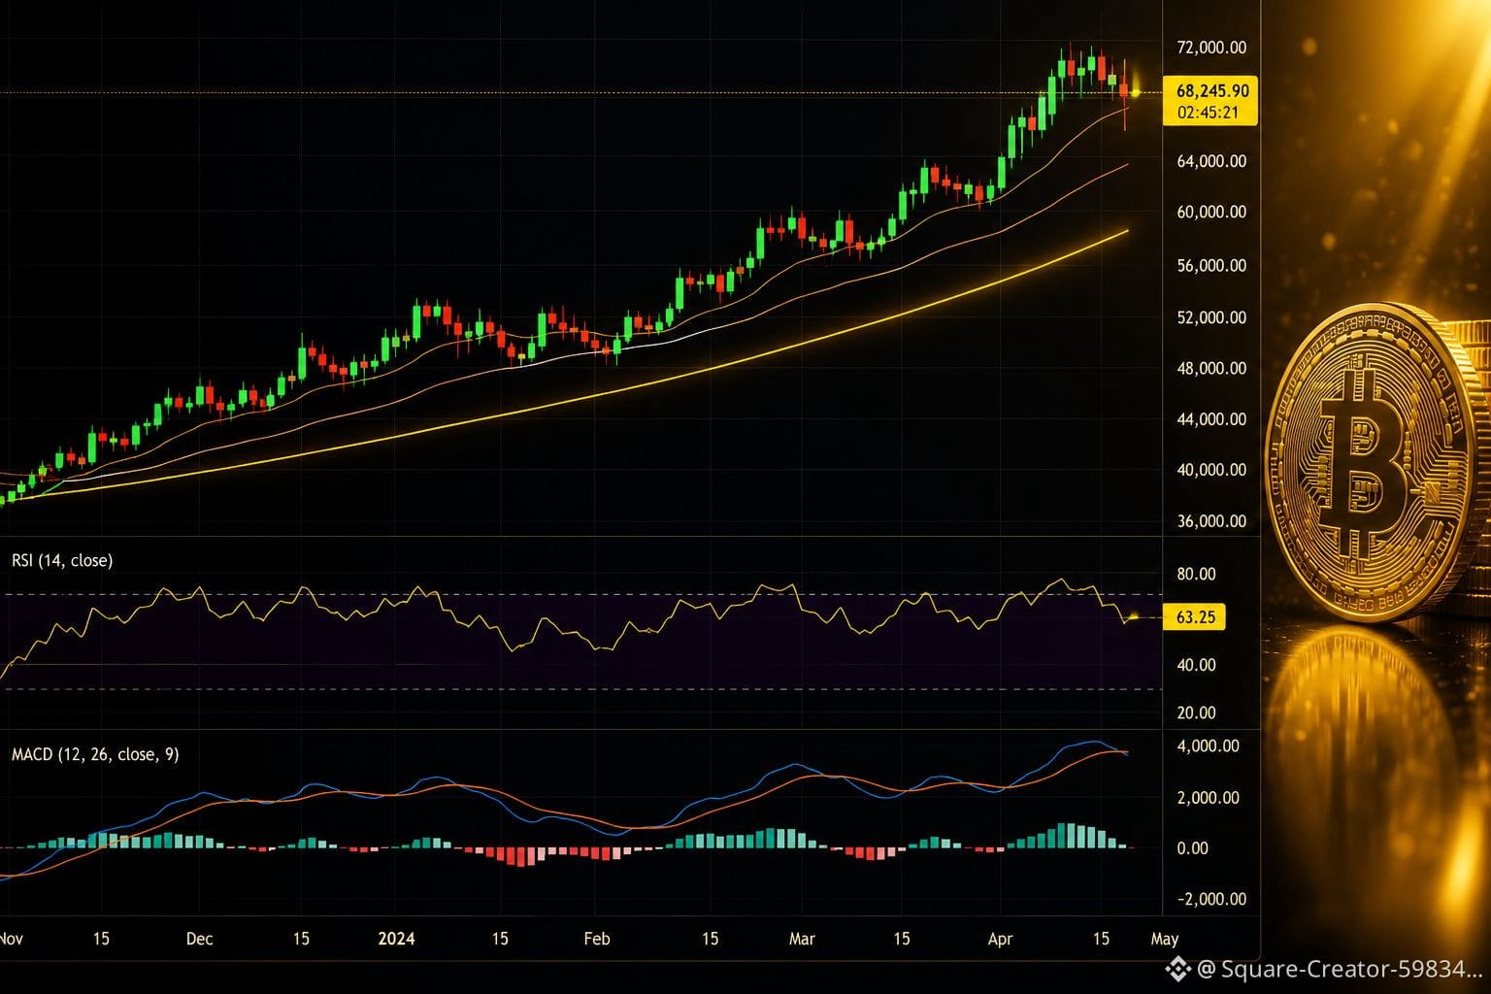This screenshot has width=1491, height=994.
Task: Open the RSI (14, close) indicator label
Action: tap(62, 560)
